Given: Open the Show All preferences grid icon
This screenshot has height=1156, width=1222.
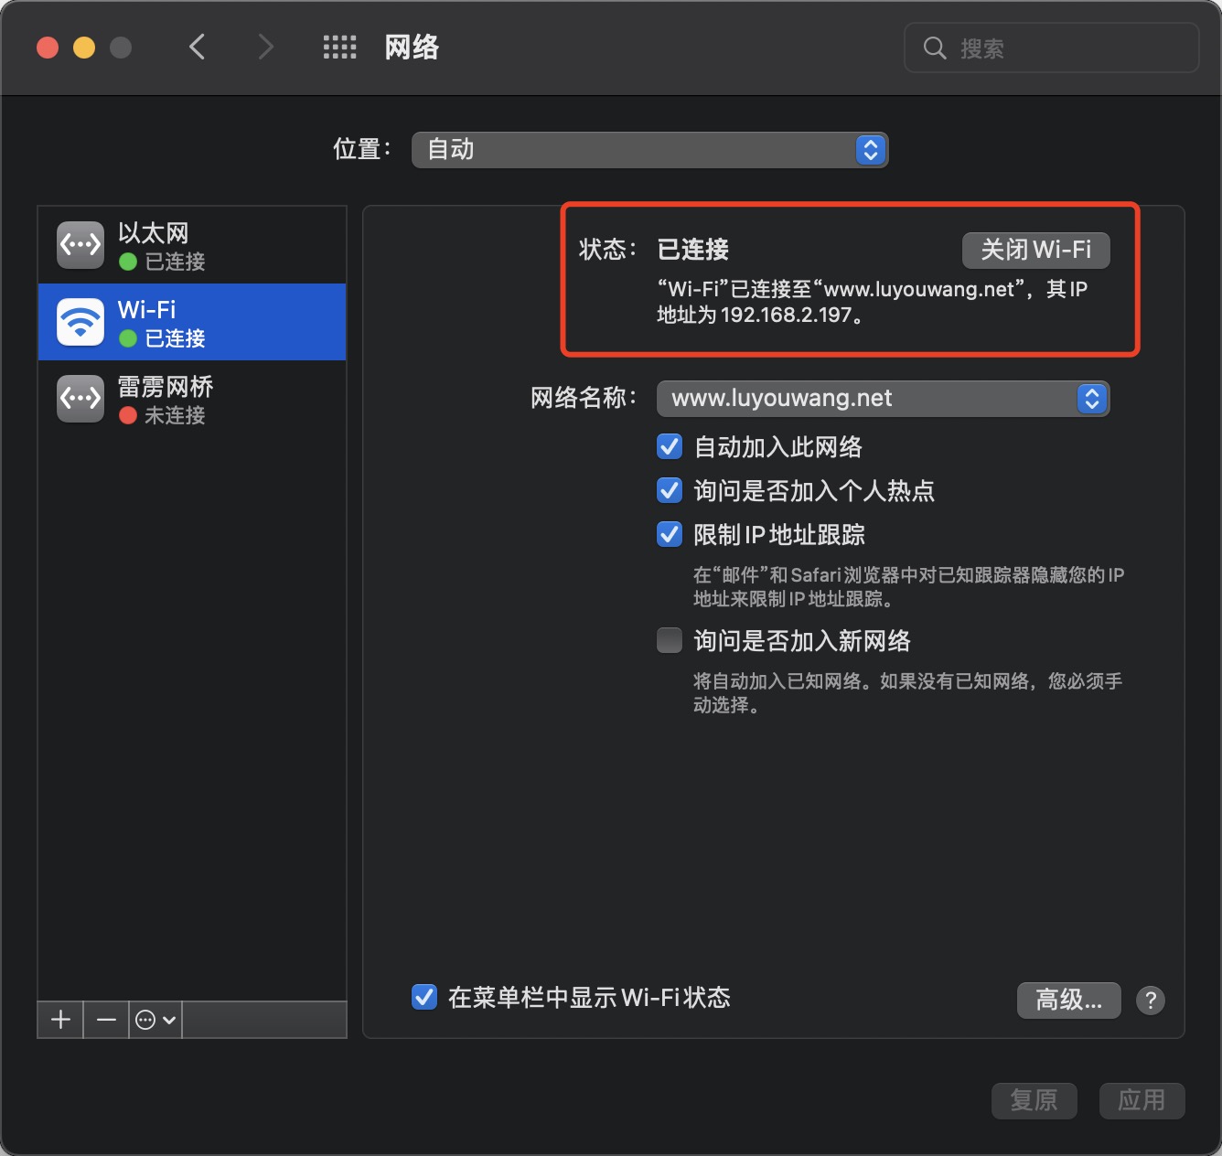Looking at the screenshot, I should [339, 47].
